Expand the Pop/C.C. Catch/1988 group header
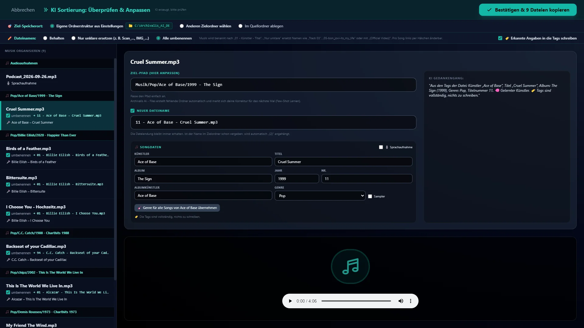 (57, 233)
